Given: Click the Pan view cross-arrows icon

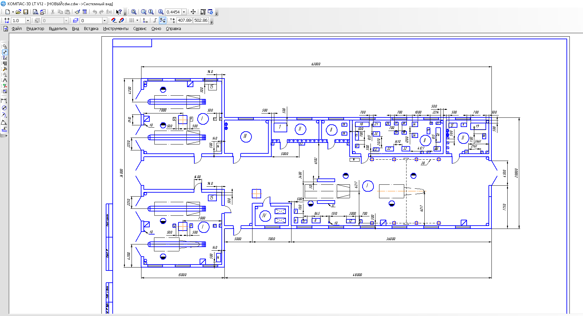Looking at the screenshot, I should [193, 12].
